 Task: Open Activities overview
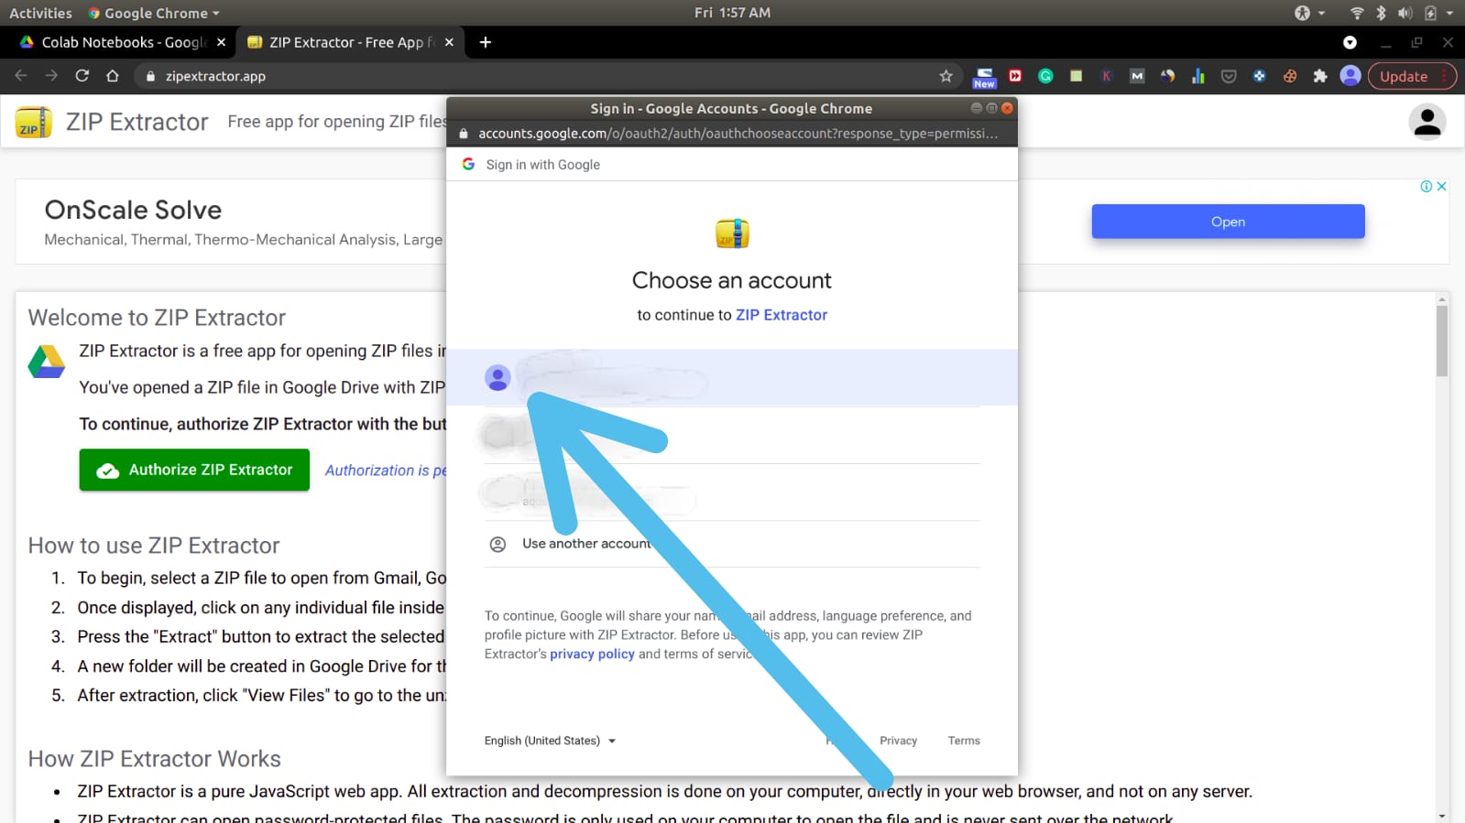click(x=40, y=13)
